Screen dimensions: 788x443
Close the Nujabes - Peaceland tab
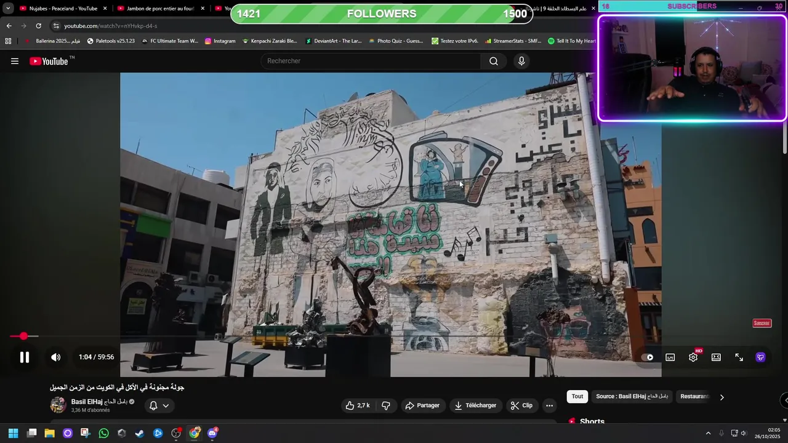105,9
